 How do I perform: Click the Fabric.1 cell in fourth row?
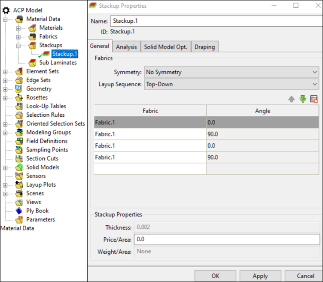150,157
